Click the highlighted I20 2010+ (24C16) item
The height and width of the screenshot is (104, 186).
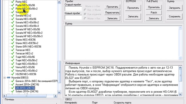[25, 88]
